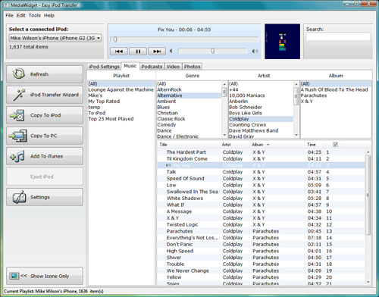Open the Edit menu

pyautogui.click(x=21, y=15)
